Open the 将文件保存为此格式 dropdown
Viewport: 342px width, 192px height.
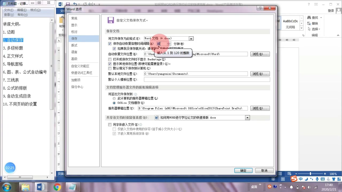191,38
